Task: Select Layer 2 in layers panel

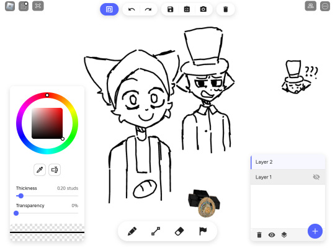Action: pyautogui.click(x=288, y=162)
